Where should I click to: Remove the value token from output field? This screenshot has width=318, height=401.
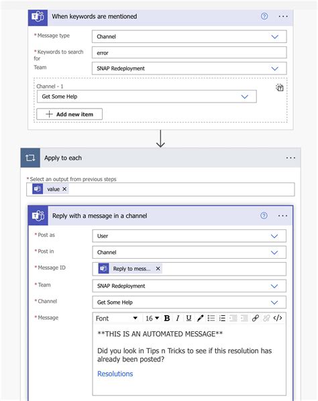tap(64, 189)
